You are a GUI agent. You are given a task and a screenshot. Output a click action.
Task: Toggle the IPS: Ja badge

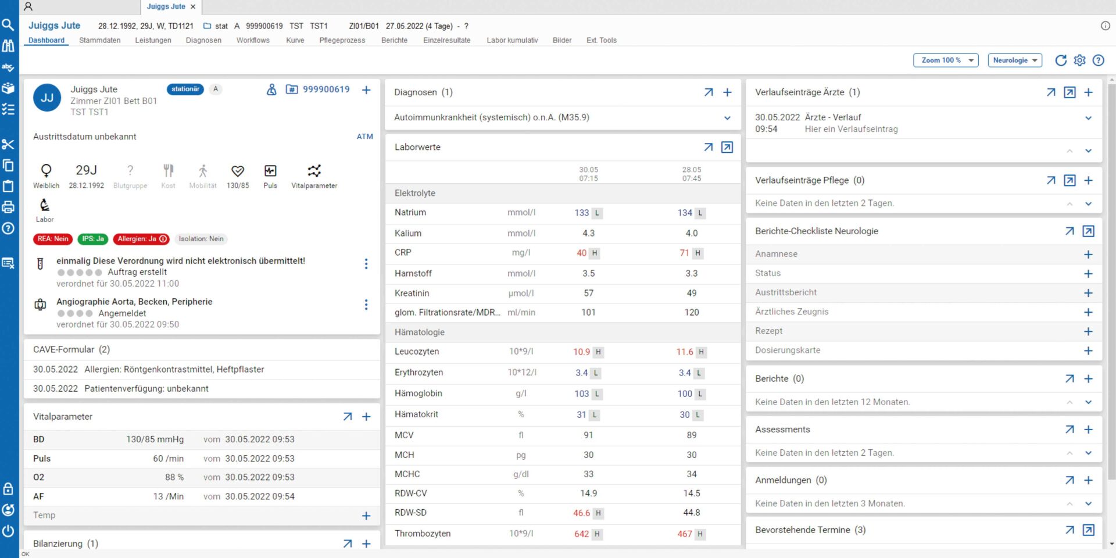[93, 239]
